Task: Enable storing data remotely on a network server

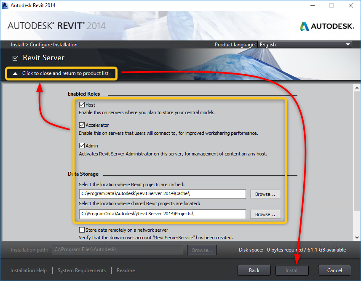Action: pos(83,230)
